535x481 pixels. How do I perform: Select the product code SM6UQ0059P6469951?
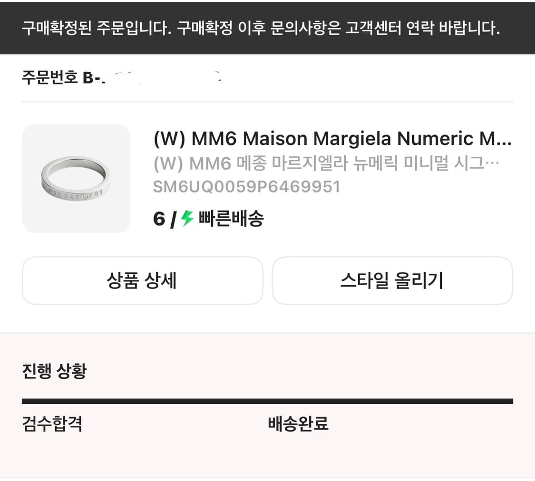[246, 186]
